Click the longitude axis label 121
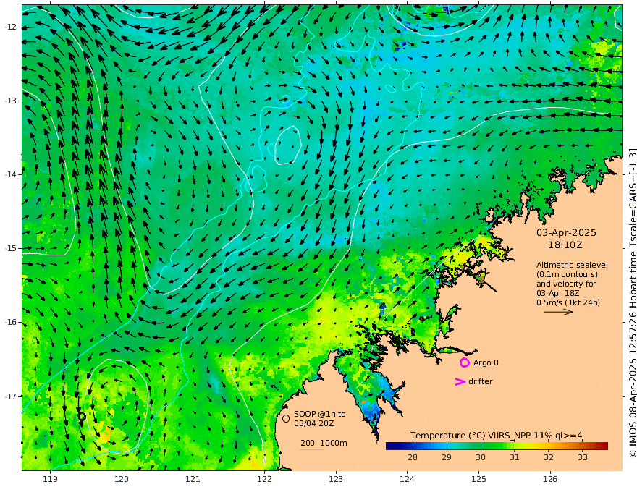 point(193,480)
